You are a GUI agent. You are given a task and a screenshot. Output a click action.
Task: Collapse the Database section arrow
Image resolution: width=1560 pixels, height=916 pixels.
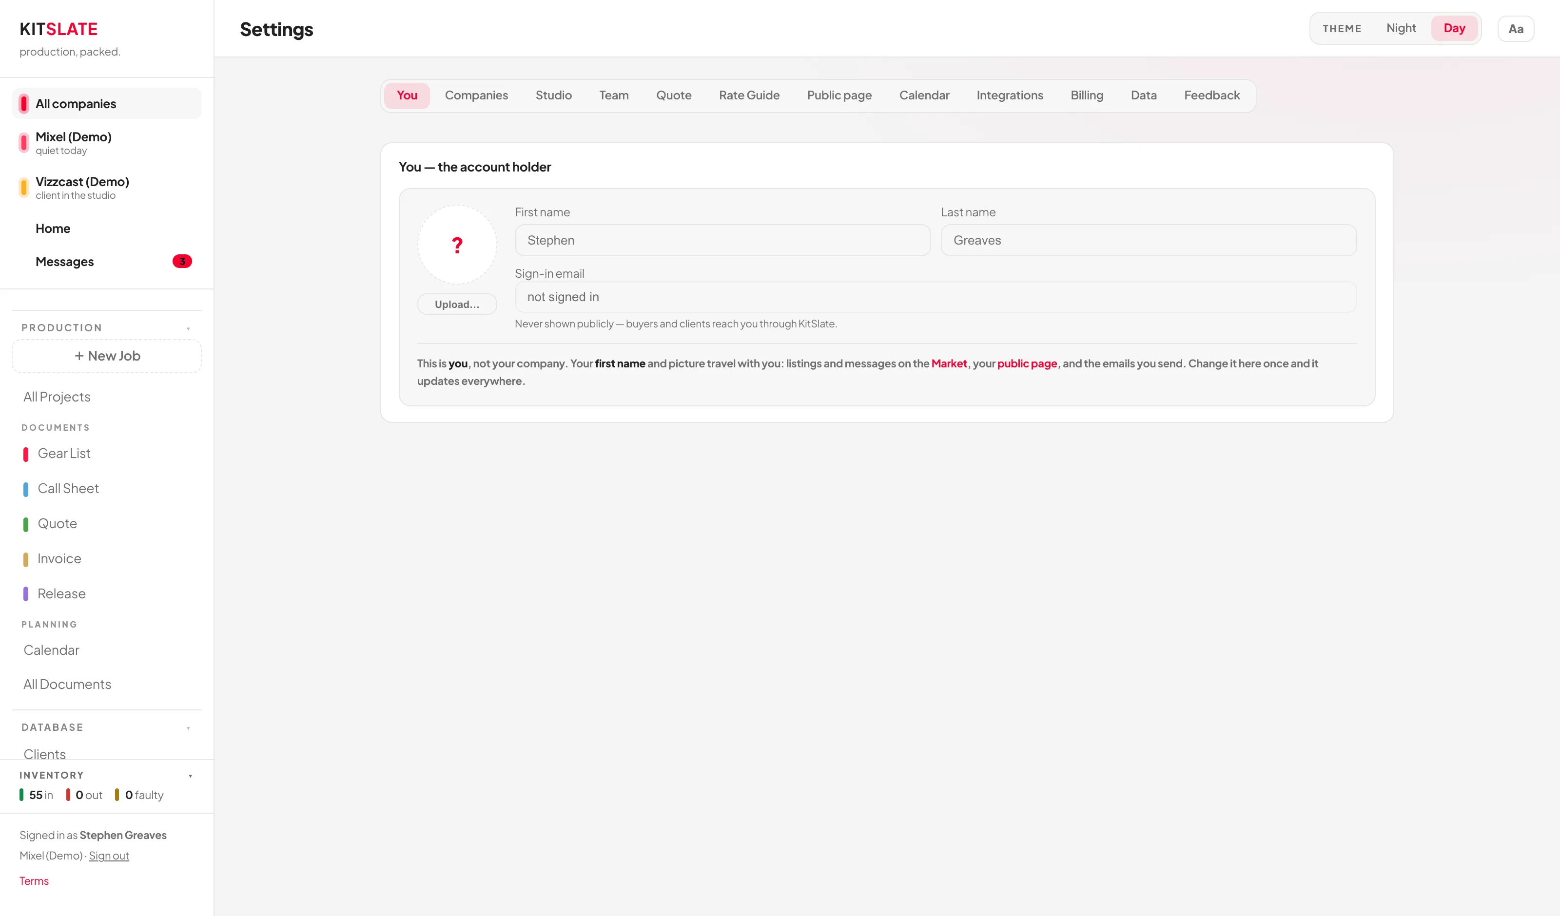[188, 728]
